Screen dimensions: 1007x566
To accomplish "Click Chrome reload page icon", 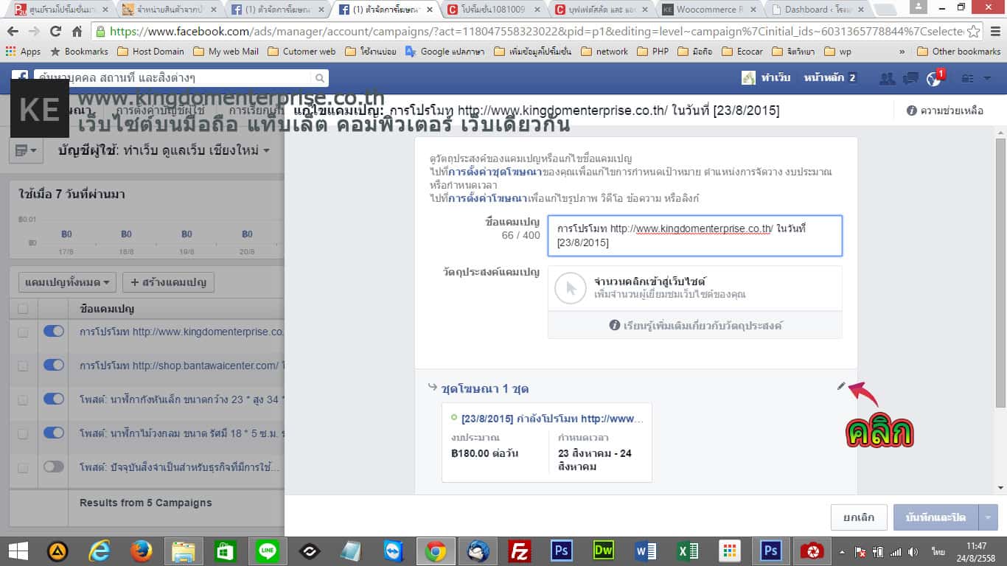I will [55, 32].
